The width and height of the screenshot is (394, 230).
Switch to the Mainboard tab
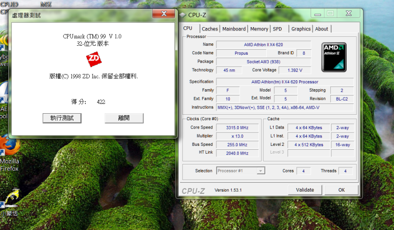pyautogui.click(x=234, y=29)
